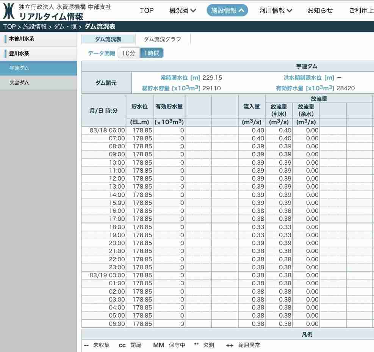Select 豊川水系 in the sidebar
The width and height of the screenshot is (374, 352).
coord(38,53)
